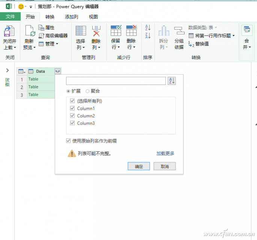Switch to the 开始 tab

click(30, 17)
